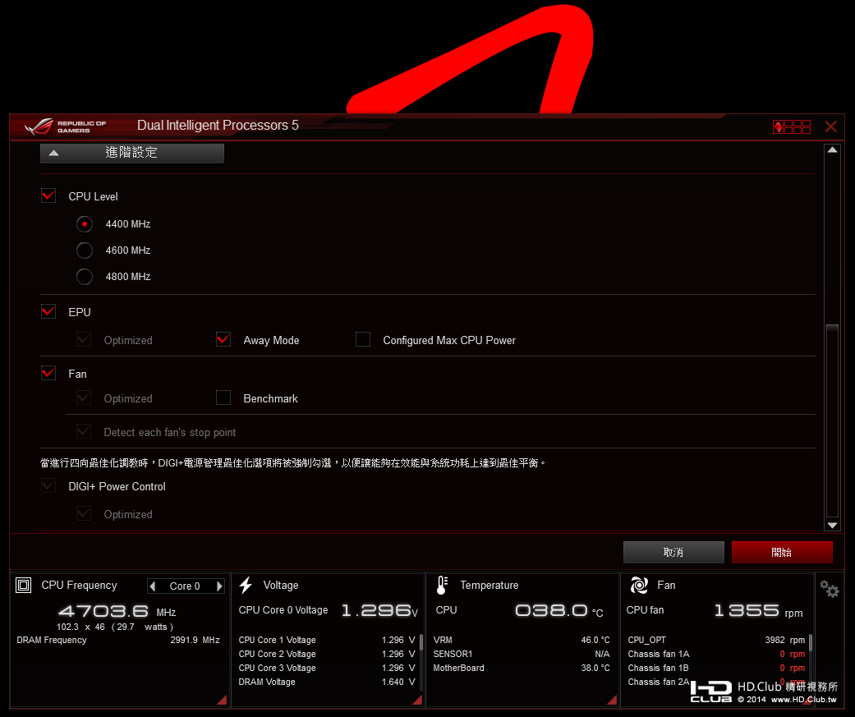855x717 pixels.
Task: Click the CPU Core 3 Voltage row
Action: (327, 668)
